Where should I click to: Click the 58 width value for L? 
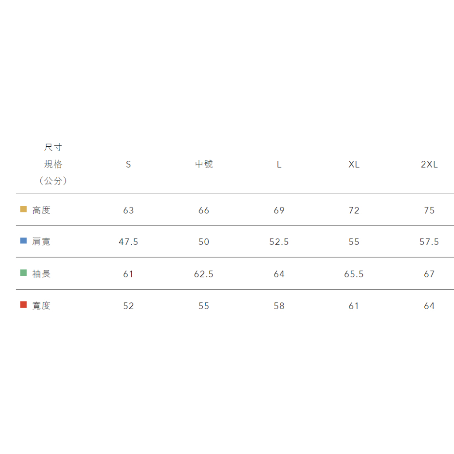point(279,306)
